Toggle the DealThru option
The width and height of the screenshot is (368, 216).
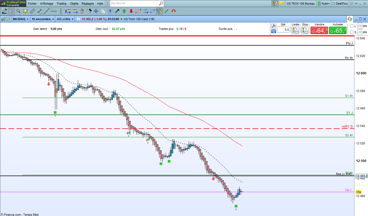tap(341, 4)
